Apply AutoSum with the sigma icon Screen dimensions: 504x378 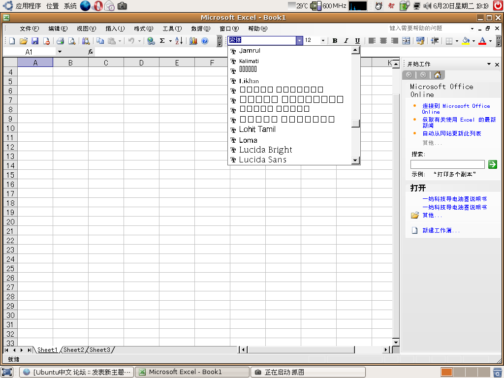[162, 41]
